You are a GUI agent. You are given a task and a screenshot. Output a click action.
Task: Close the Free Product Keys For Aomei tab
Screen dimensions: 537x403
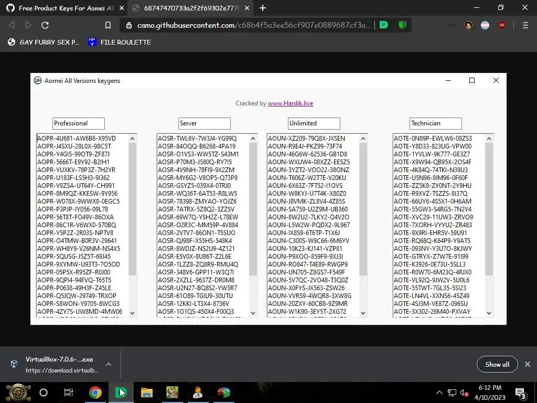pos(122,8)
